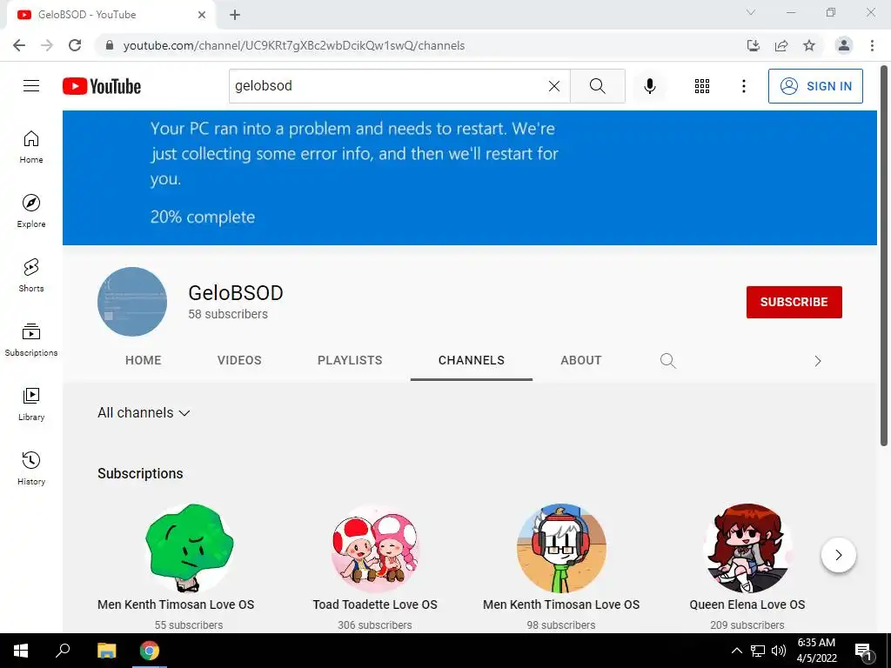Open the YouTube apps grid icon
The height and width of the screenshot is (668, 891).
[702, 86]
